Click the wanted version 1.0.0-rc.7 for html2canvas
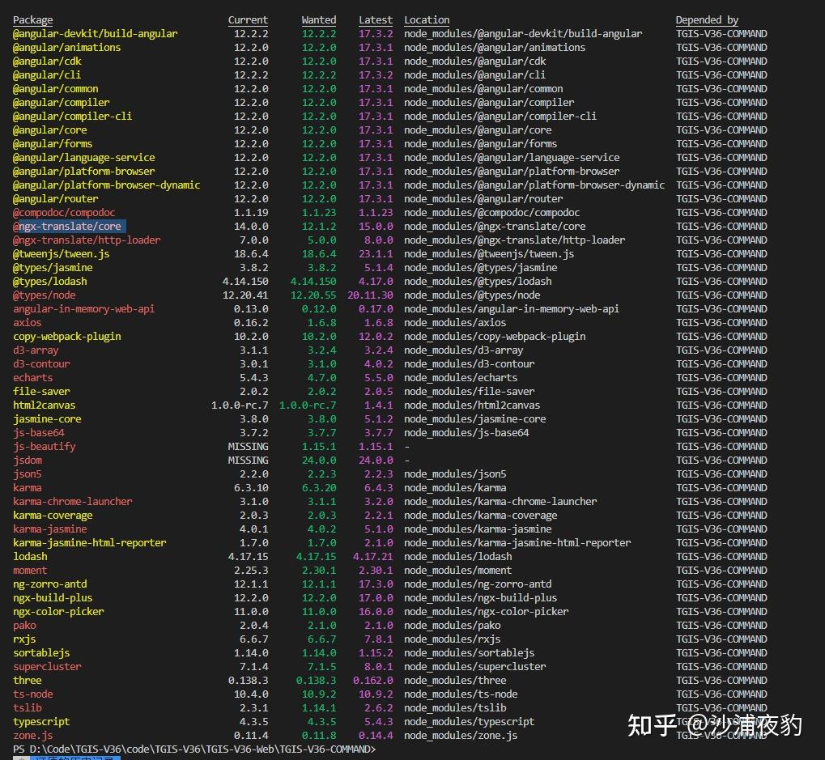This screenshot has width=825, height=760. click(x=308, y=405)
